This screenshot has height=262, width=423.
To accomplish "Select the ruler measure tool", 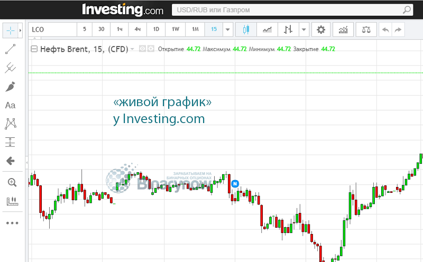I will tap(12, 201).
